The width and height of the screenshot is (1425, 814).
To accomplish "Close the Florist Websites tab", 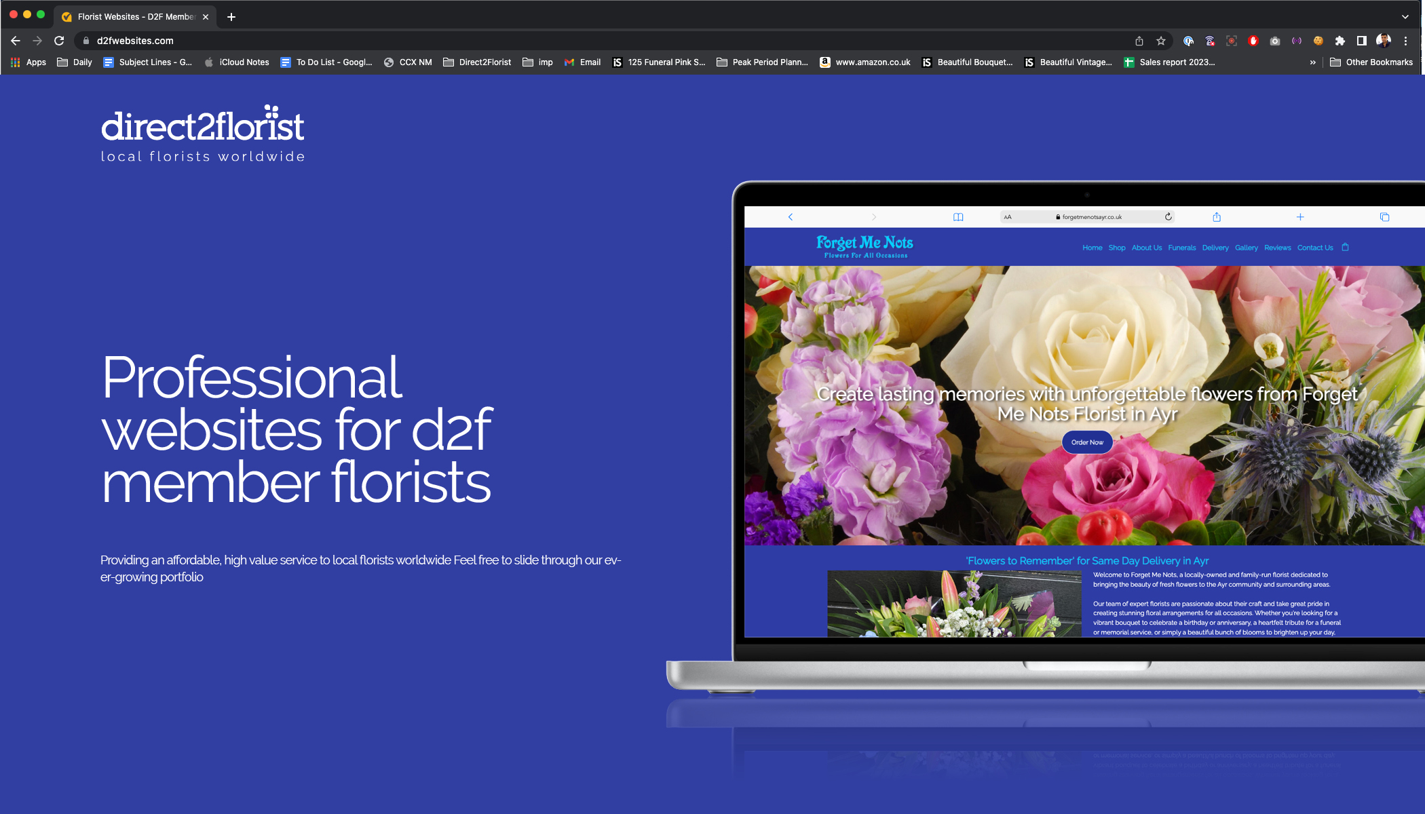I will tap(206, 17).
